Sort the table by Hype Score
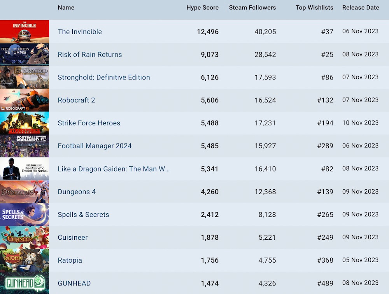389x294 pixels. pyautogui.click(x=203, y=7)
